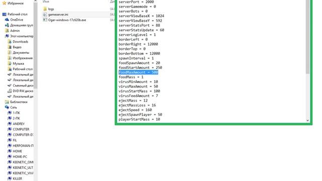
Task: Click the line ejectSpeed = 160
Action: [135, 110]
